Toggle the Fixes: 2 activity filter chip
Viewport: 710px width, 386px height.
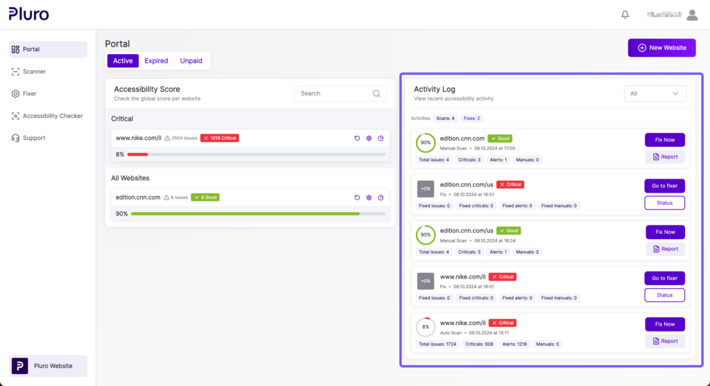click(471, 119)
